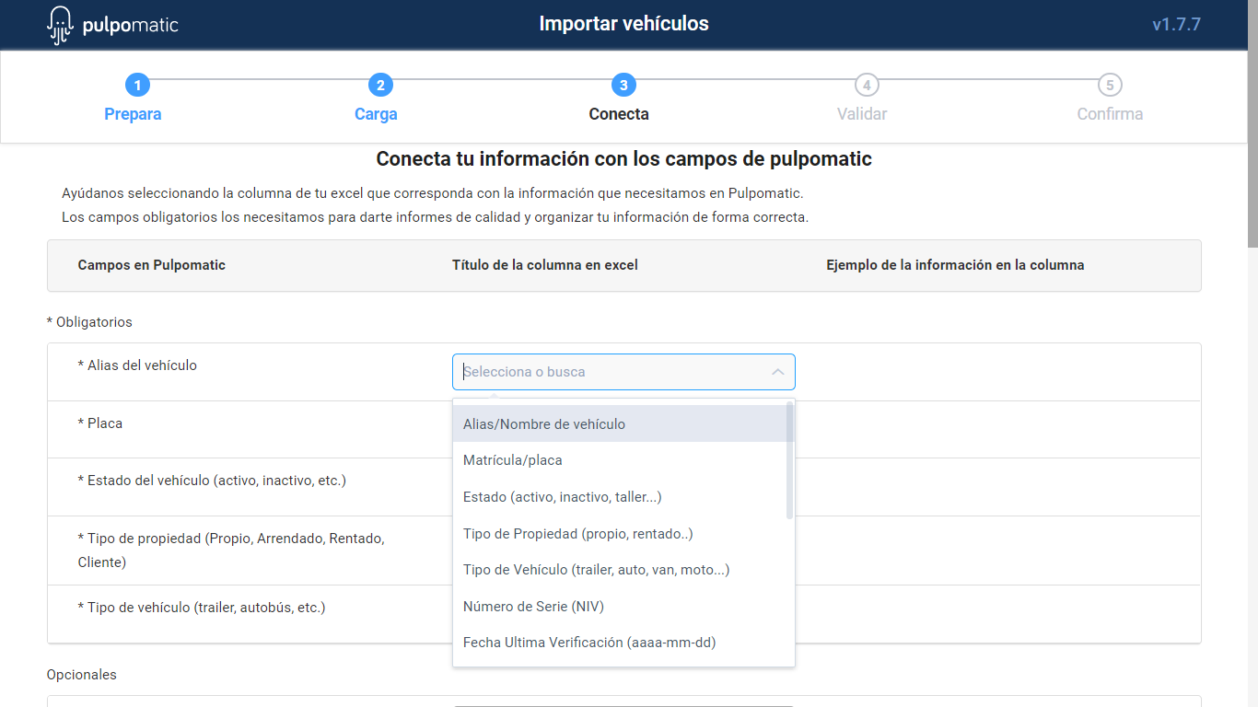
Task: Click step 1 circle icon
Action: (137, 86)
